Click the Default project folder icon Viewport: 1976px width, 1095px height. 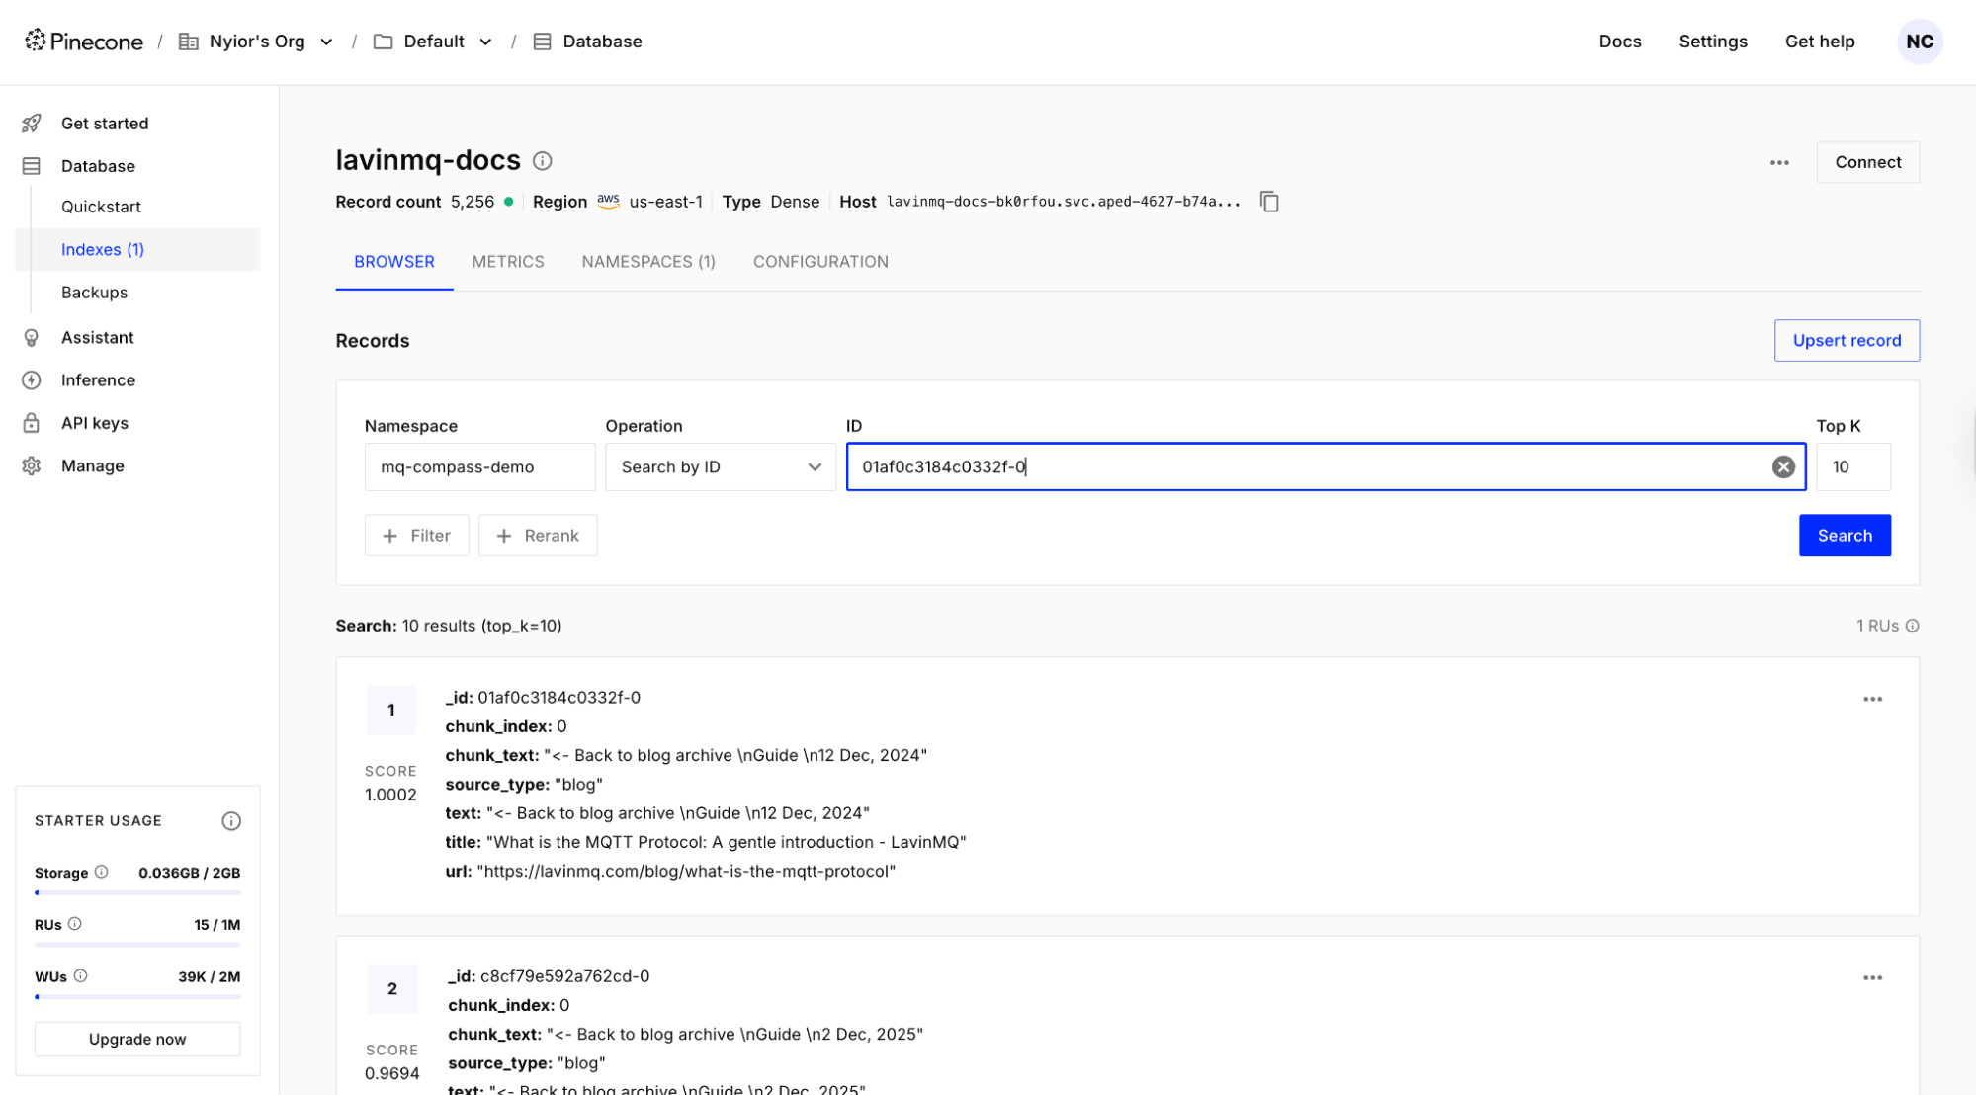[x=383, y=42]
